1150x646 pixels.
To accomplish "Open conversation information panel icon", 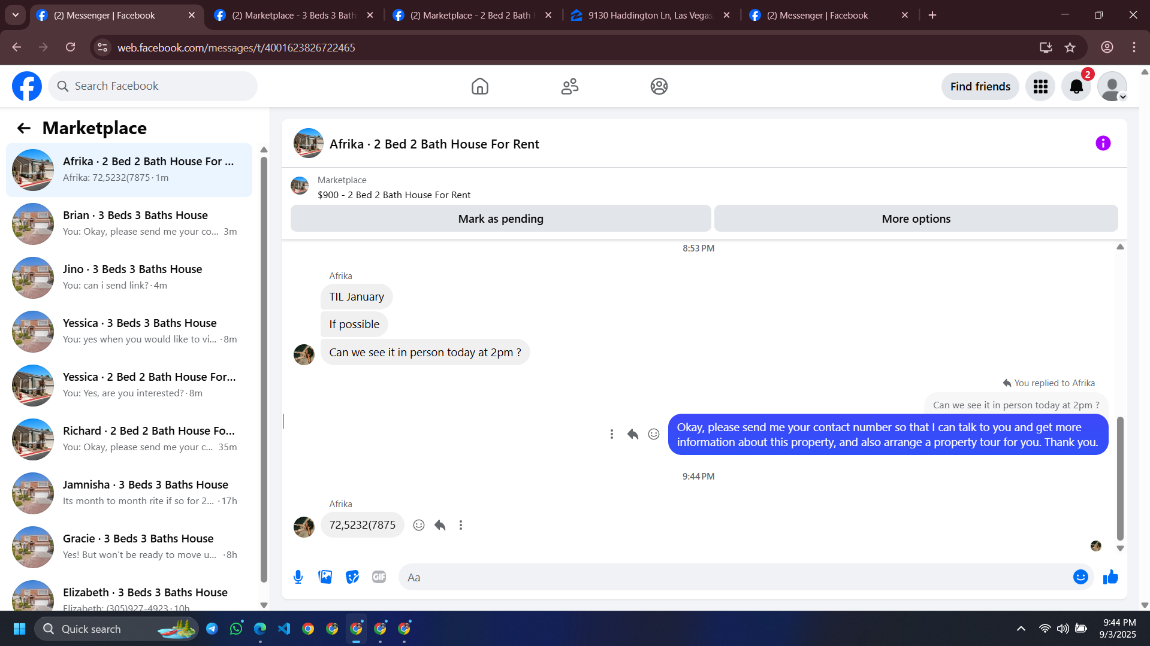I will click(1103, 144).
